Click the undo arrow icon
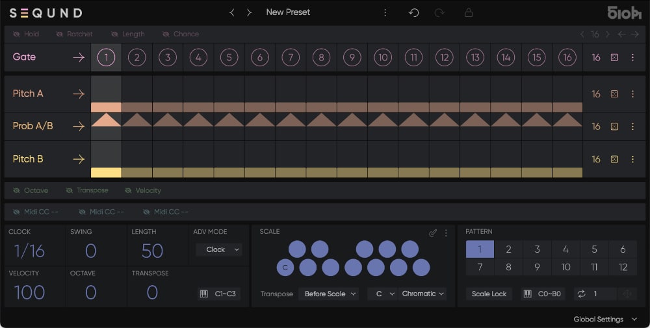 tap(413, 13)
